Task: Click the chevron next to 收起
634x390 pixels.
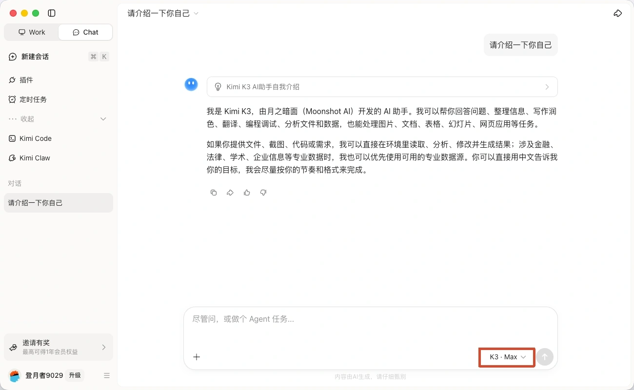Action: point(103,119)
